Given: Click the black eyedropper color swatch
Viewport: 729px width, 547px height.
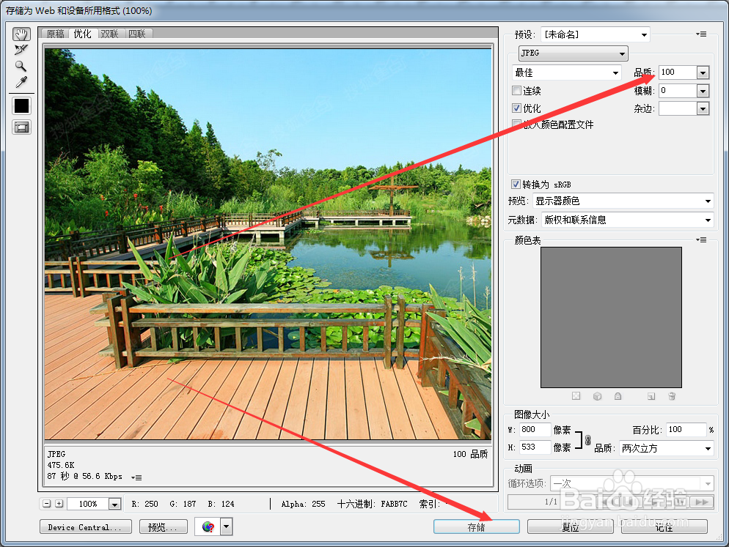Looking at the screenshot, I should pos(21,106).
